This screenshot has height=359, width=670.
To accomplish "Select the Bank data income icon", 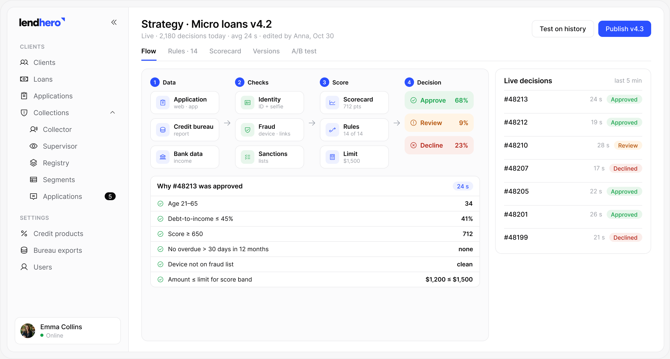I will click(163, 157).
